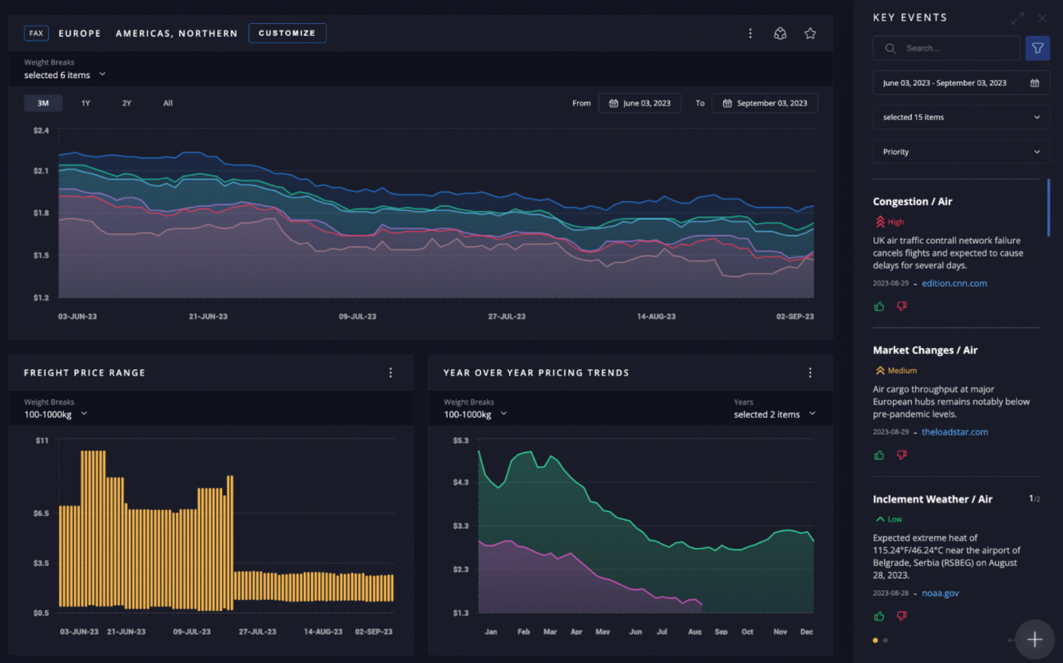Click the share/export icon beside the star
Viewport: 1063px width, 663px height.
tap(780, 34)
